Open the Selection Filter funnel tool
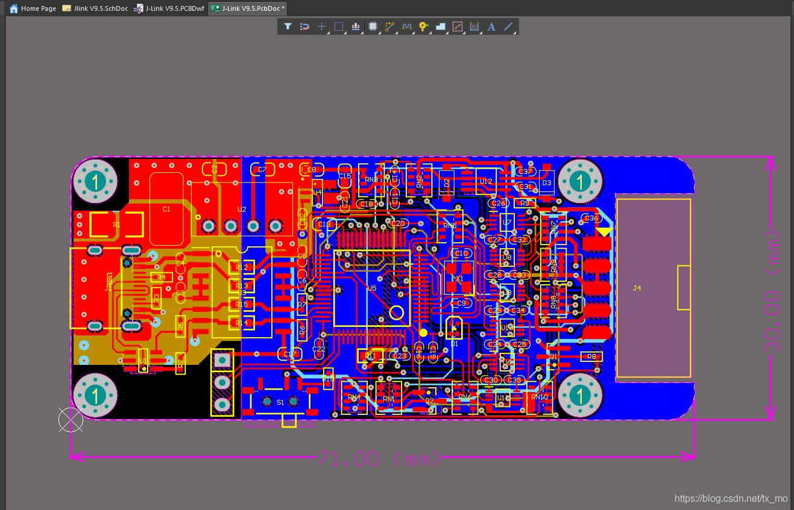The width and height of the screenshot is (794, 510). [x=288, y=26]
